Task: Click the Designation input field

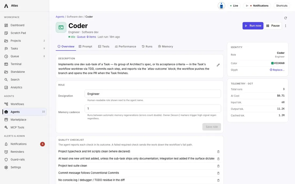Action: (x=153, y=94)
